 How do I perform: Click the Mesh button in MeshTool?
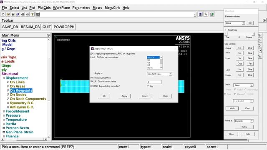(x=232, y=108)
